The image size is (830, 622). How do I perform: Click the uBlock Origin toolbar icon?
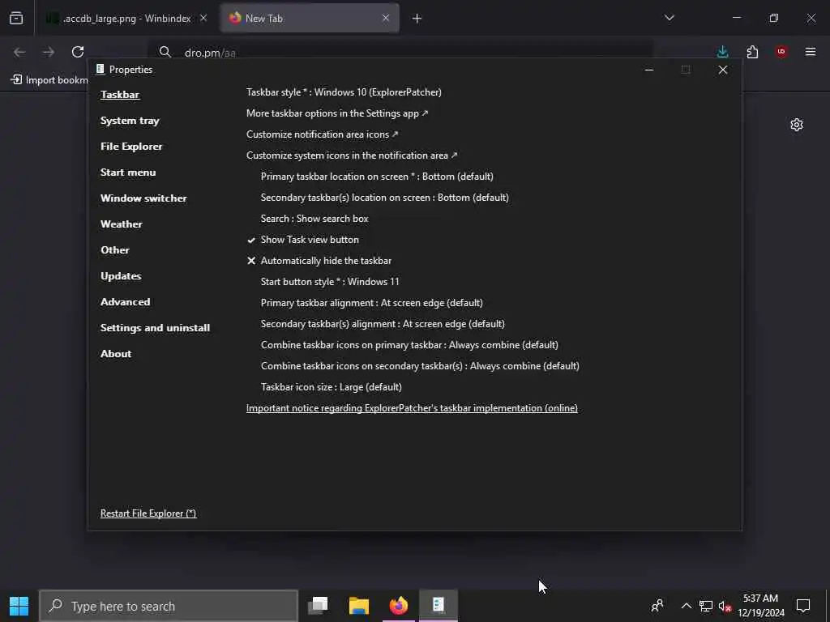pos(781,52)
